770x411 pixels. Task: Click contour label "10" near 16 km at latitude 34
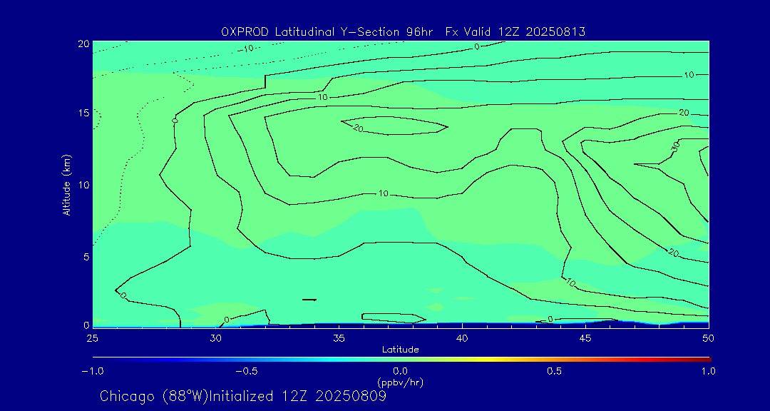pyautogui.click(x=322, y=97)
